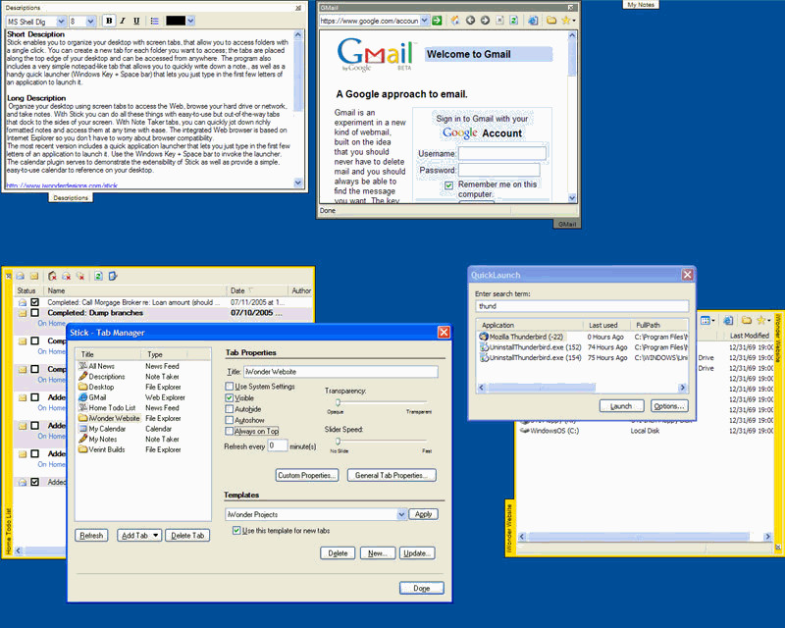This screenshot has width=785, height=628.
Task: Click the Descriptions tab label
Action: pos(71,198)
